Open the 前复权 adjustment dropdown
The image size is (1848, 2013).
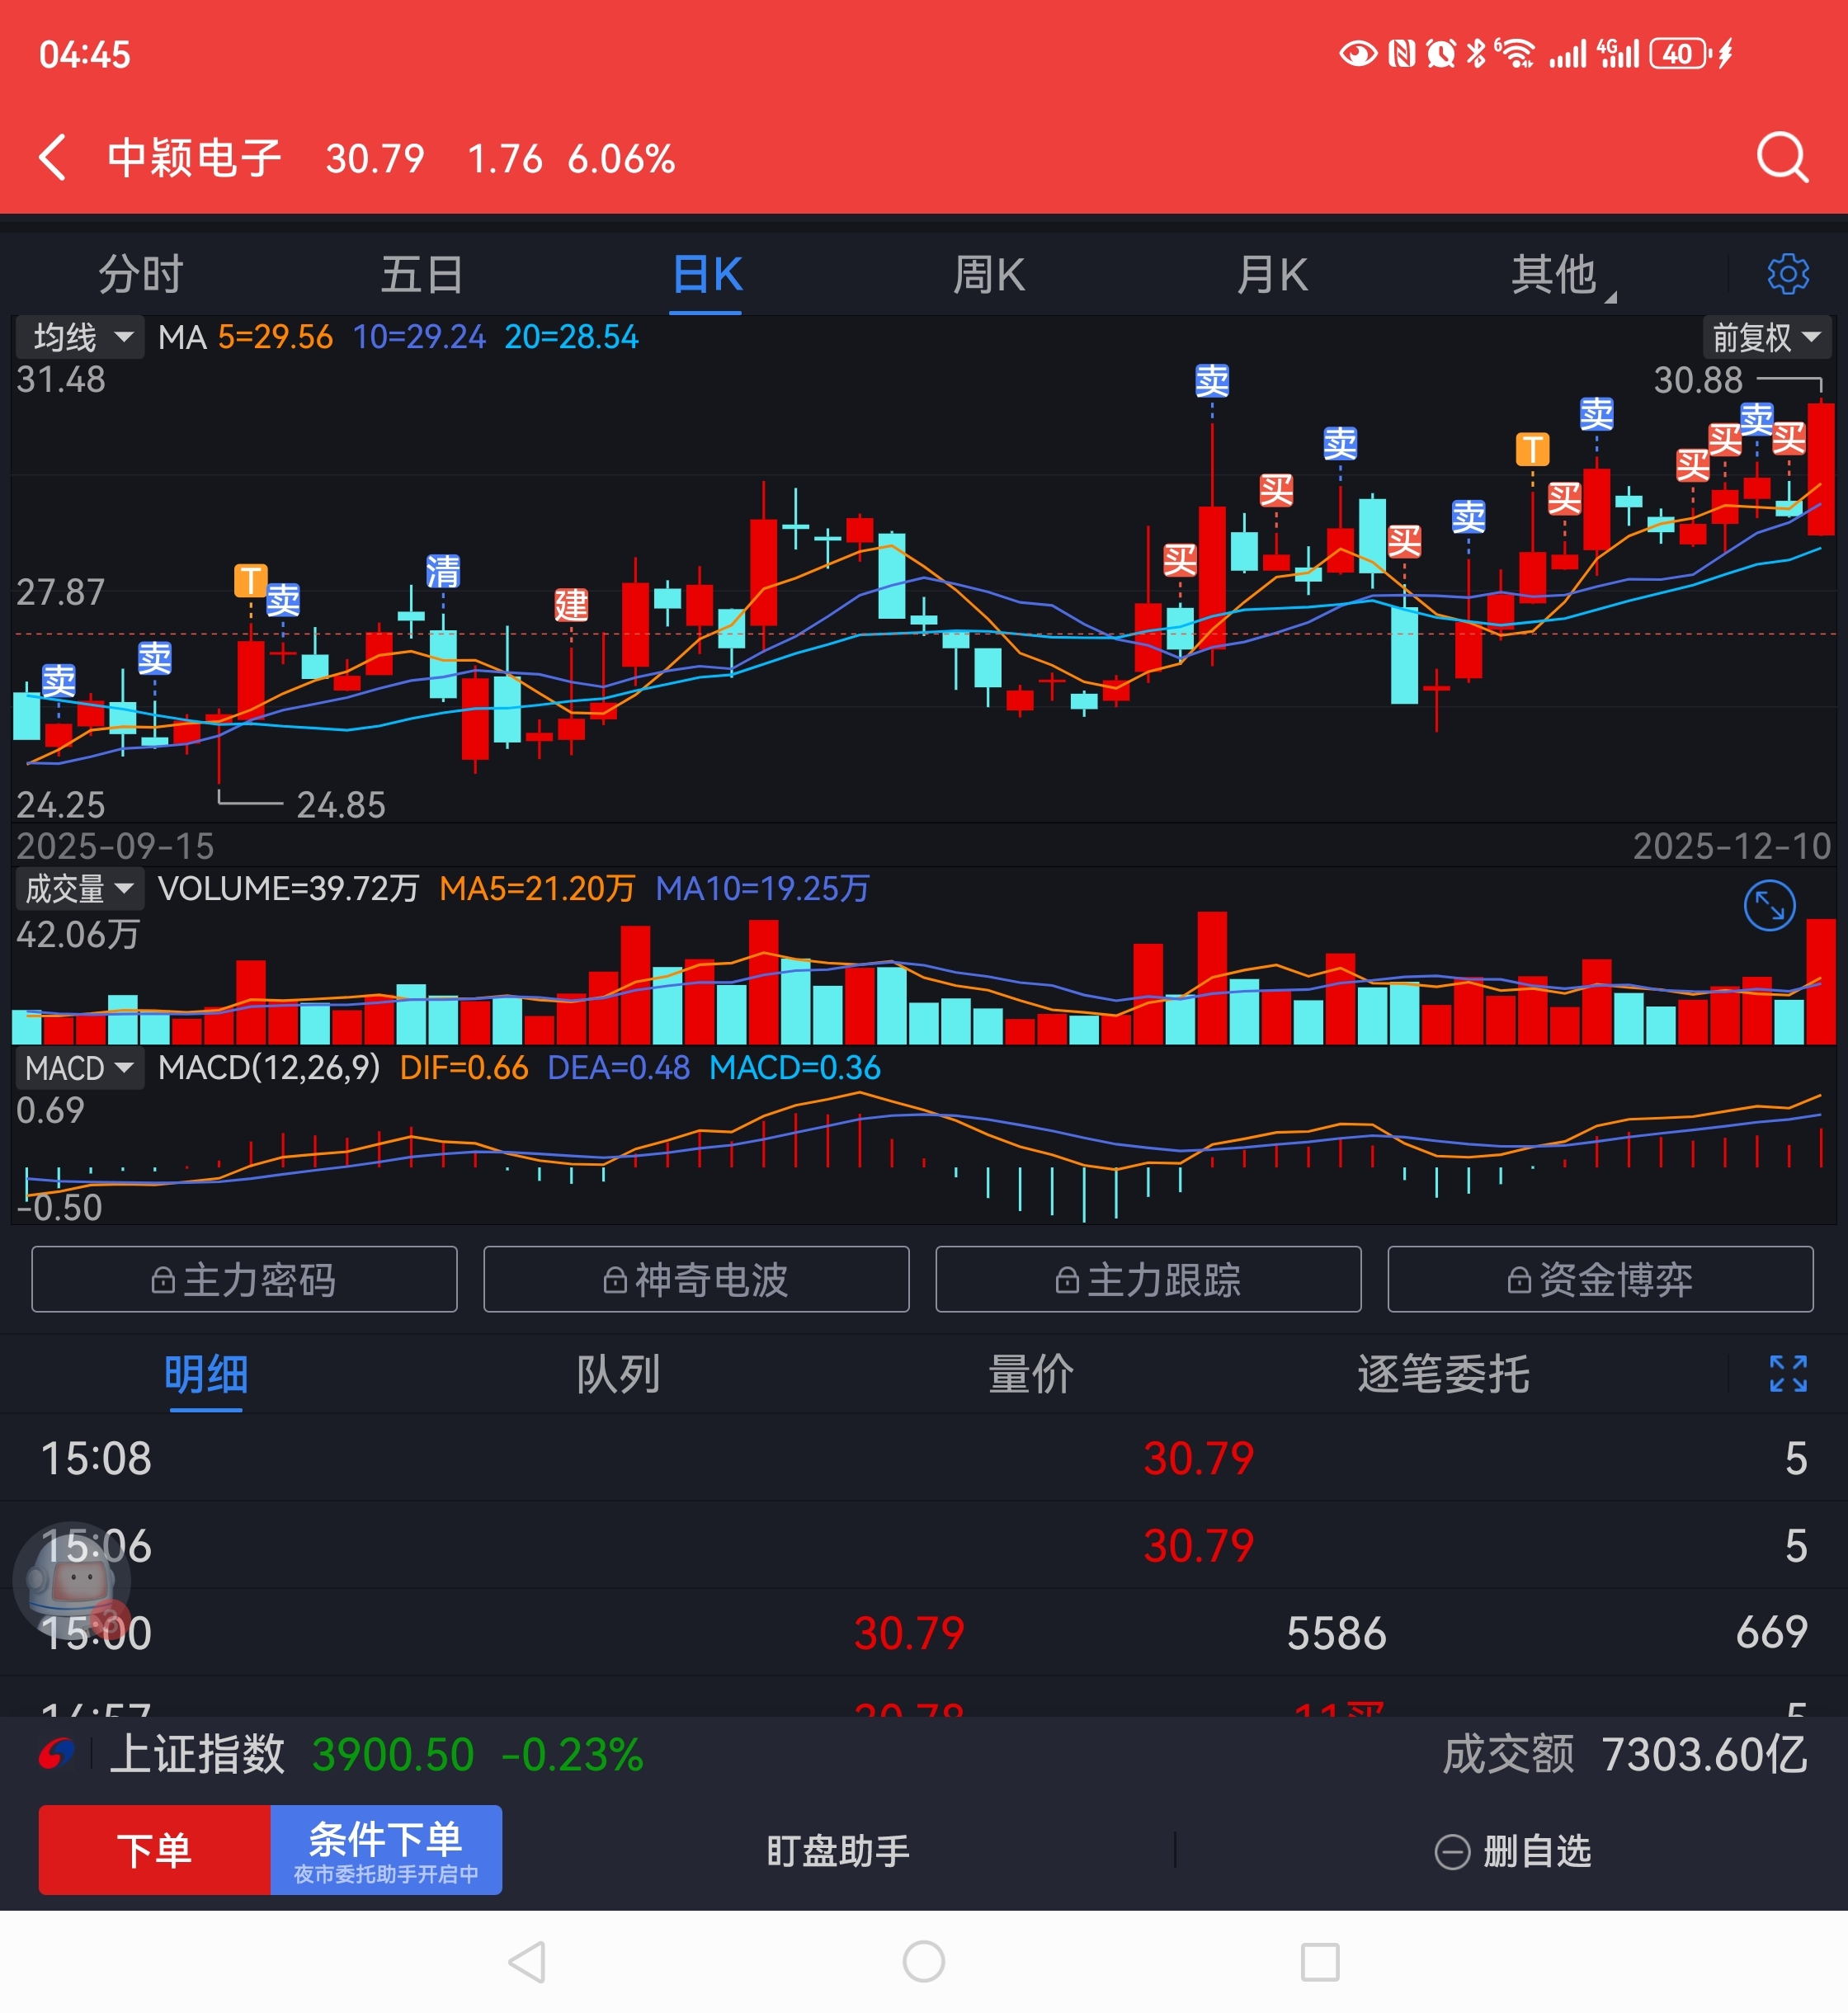(1766, 338)
